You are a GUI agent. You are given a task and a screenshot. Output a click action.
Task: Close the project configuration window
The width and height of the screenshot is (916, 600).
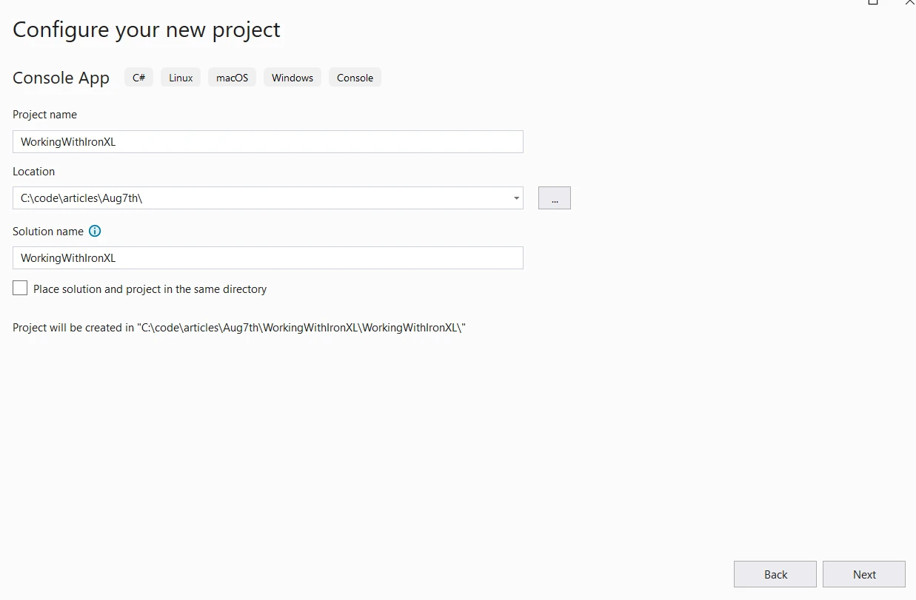pos(910,2)
